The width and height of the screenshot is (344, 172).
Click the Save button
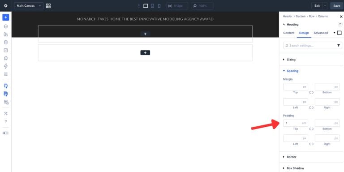[x=336, y=6]
